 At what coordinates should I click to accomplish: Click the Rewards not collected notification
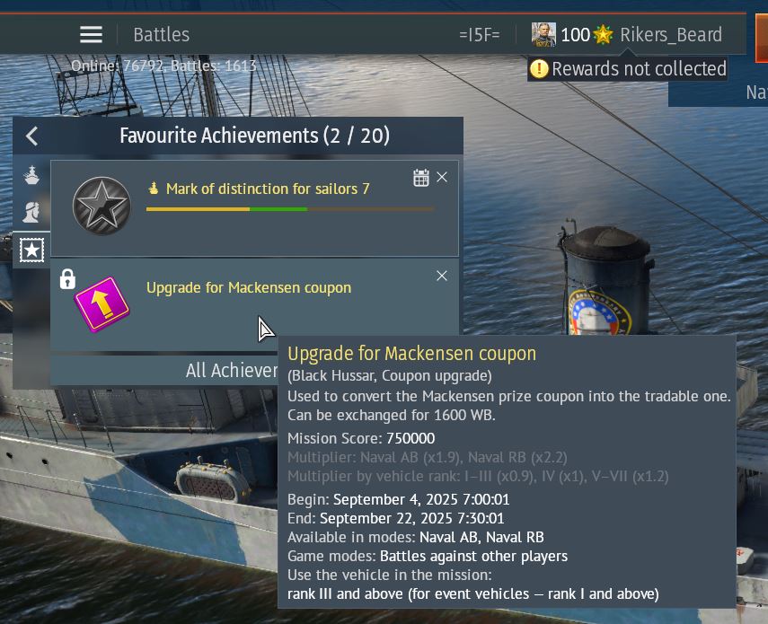coord(628,69)
